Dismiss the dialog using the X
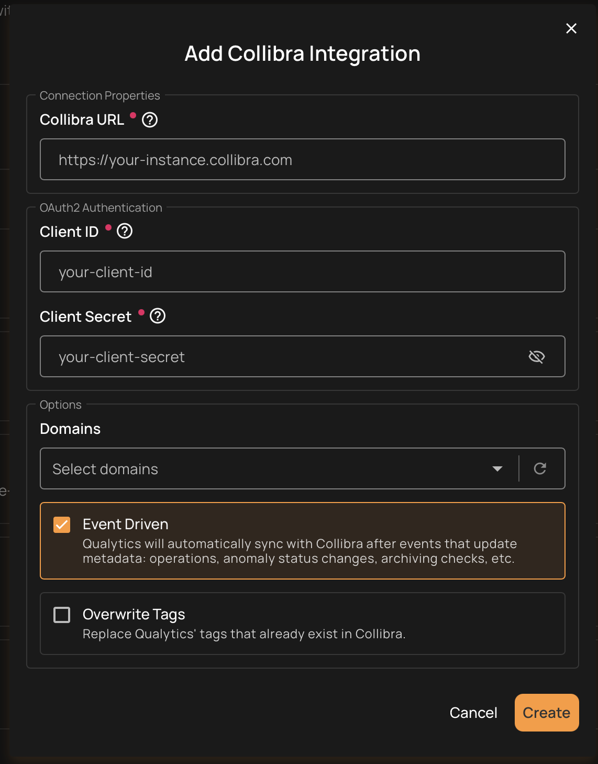Screen dimensions: 598x764 [571, 29]
